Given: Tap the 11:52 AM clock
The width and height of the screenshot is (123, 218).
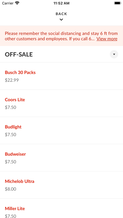Looking at the screenshot, I should (61, 3).
